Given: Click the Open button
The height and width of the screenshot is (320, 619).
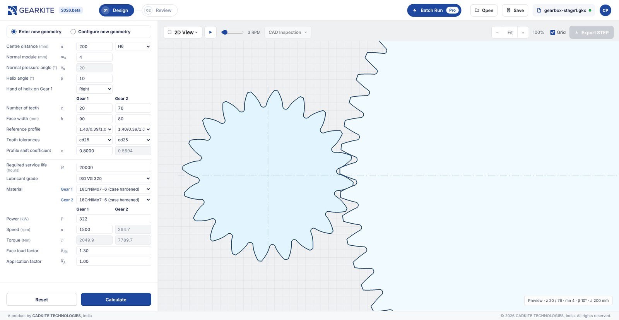Looking at the screenshot, I should click(484, 10).
